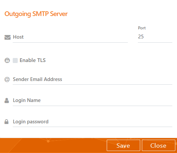Click the Port label text

click(x=142, y=28)
